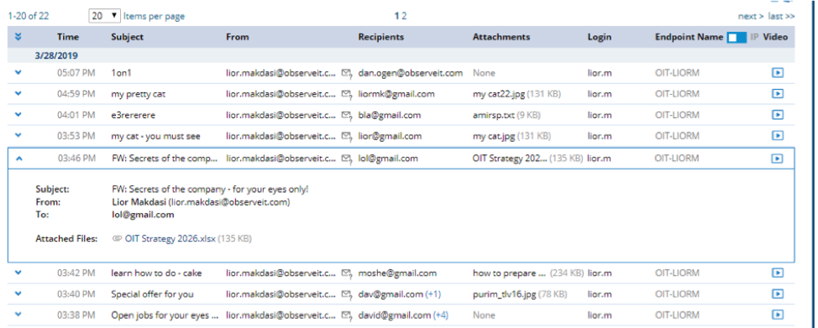Click envelope icon beside lol@gmail.com
The height and width of the screenshot is (328, 818).
click(346, 159)
